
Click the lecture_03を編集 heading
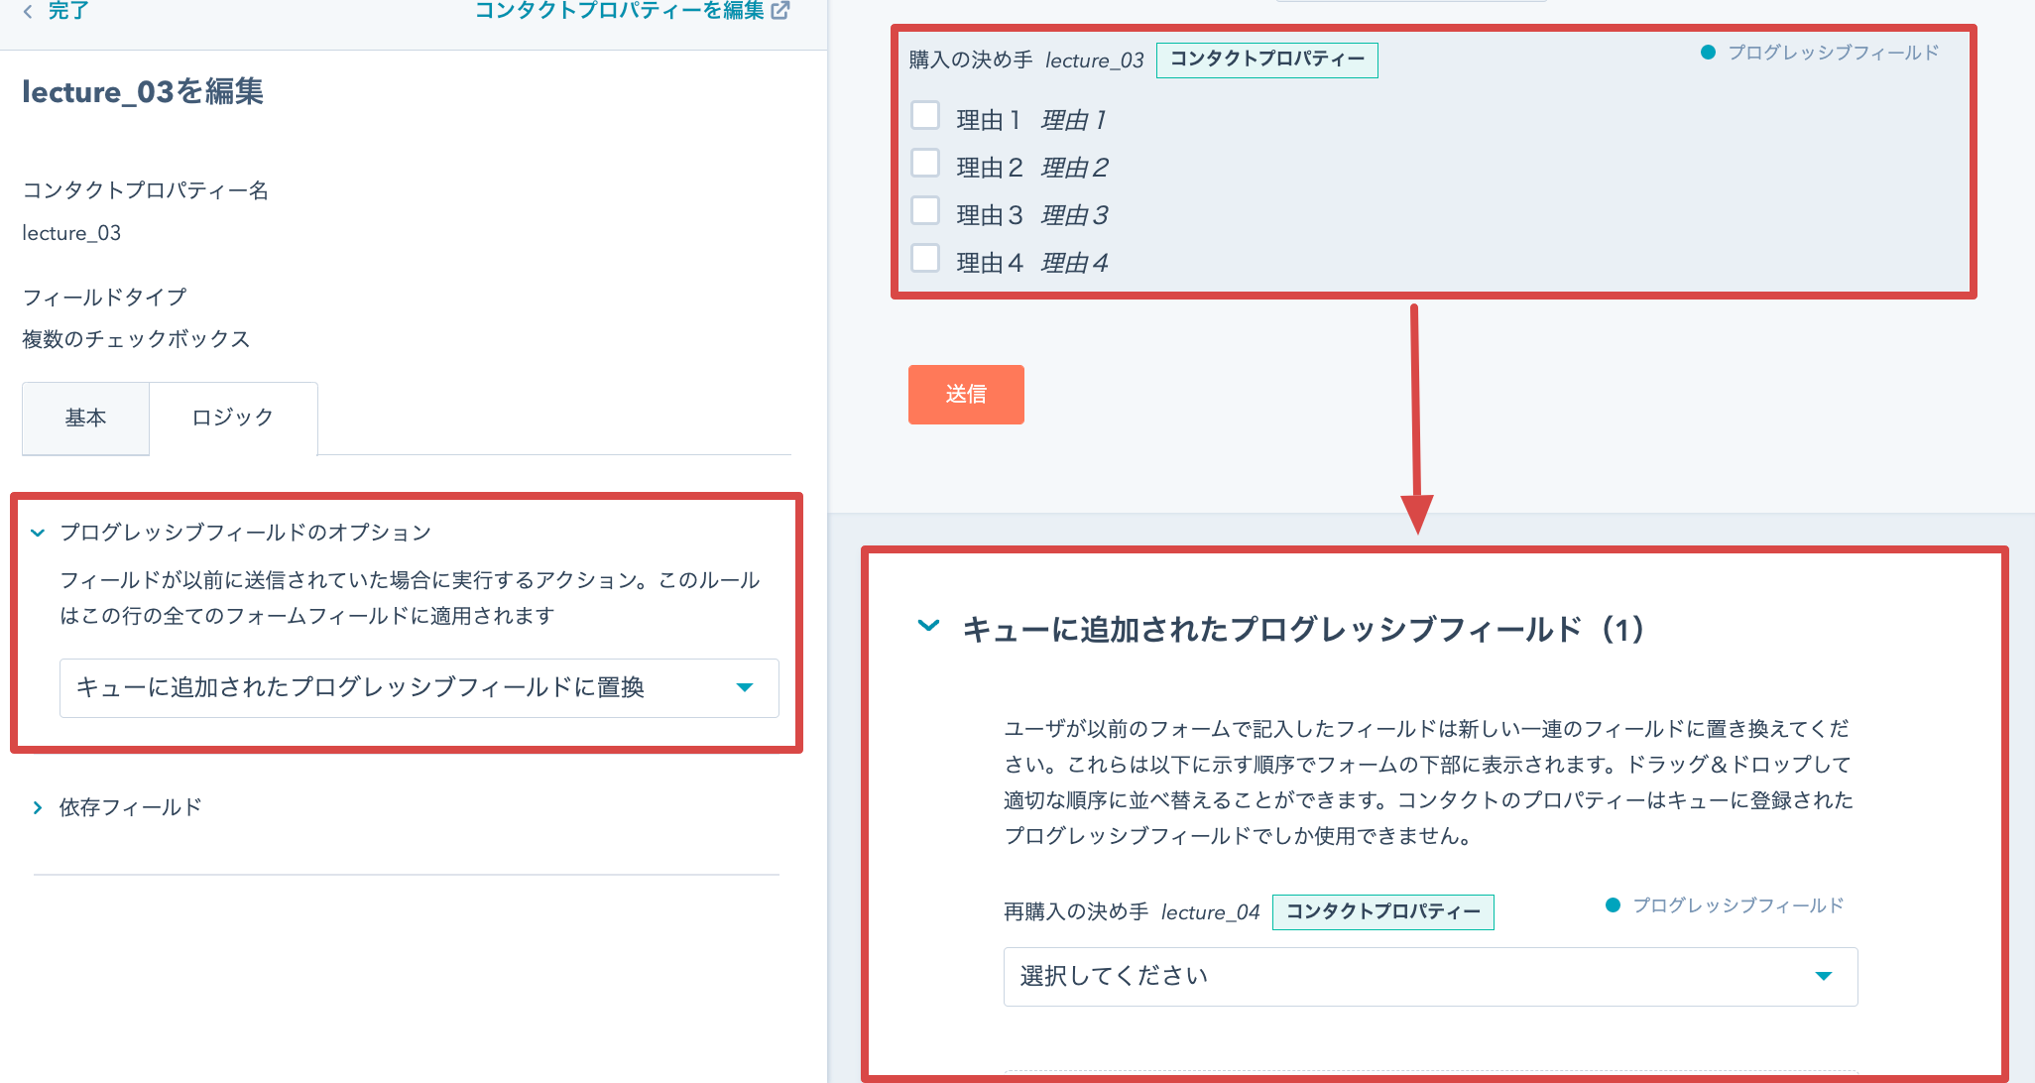click(x=143, y=92)
